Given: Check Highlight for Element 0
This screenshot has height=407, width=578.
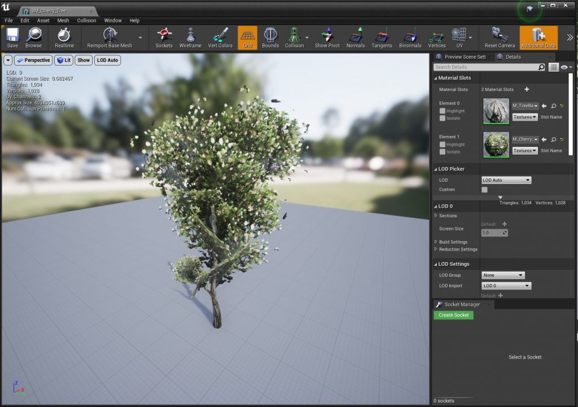Looking at the screenshot, I should (443, 111).
